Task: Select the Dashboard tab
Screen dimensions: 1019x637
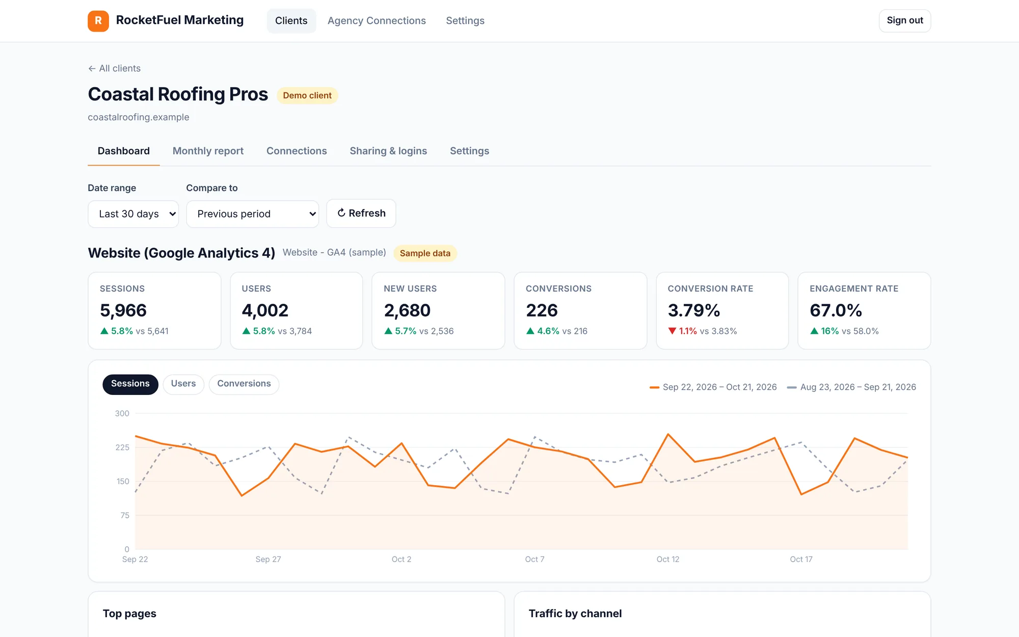Action: (124, 151)
